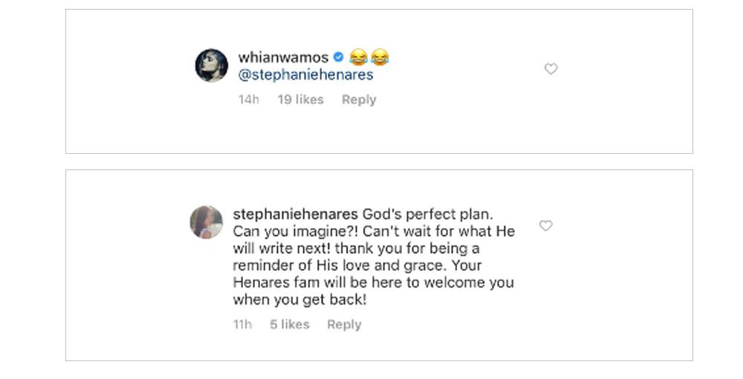
Task: Open stephaniehenares profile picture
Action: 206,222
